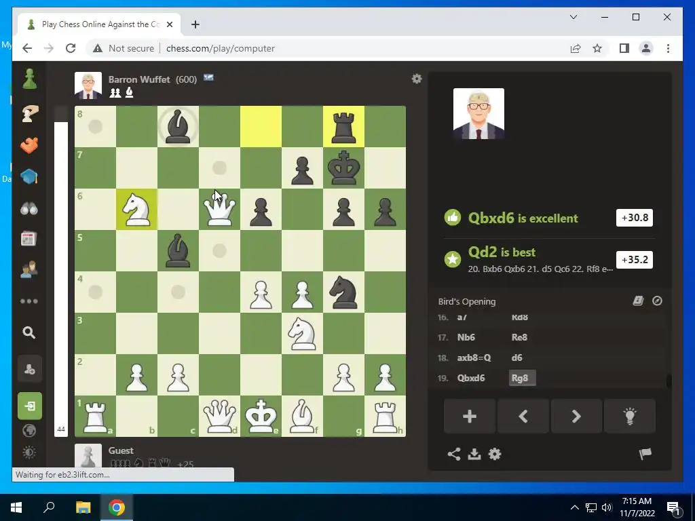Start new game with plus button
The height and width of the screenshot is (521, 695).
pos(470,416)
